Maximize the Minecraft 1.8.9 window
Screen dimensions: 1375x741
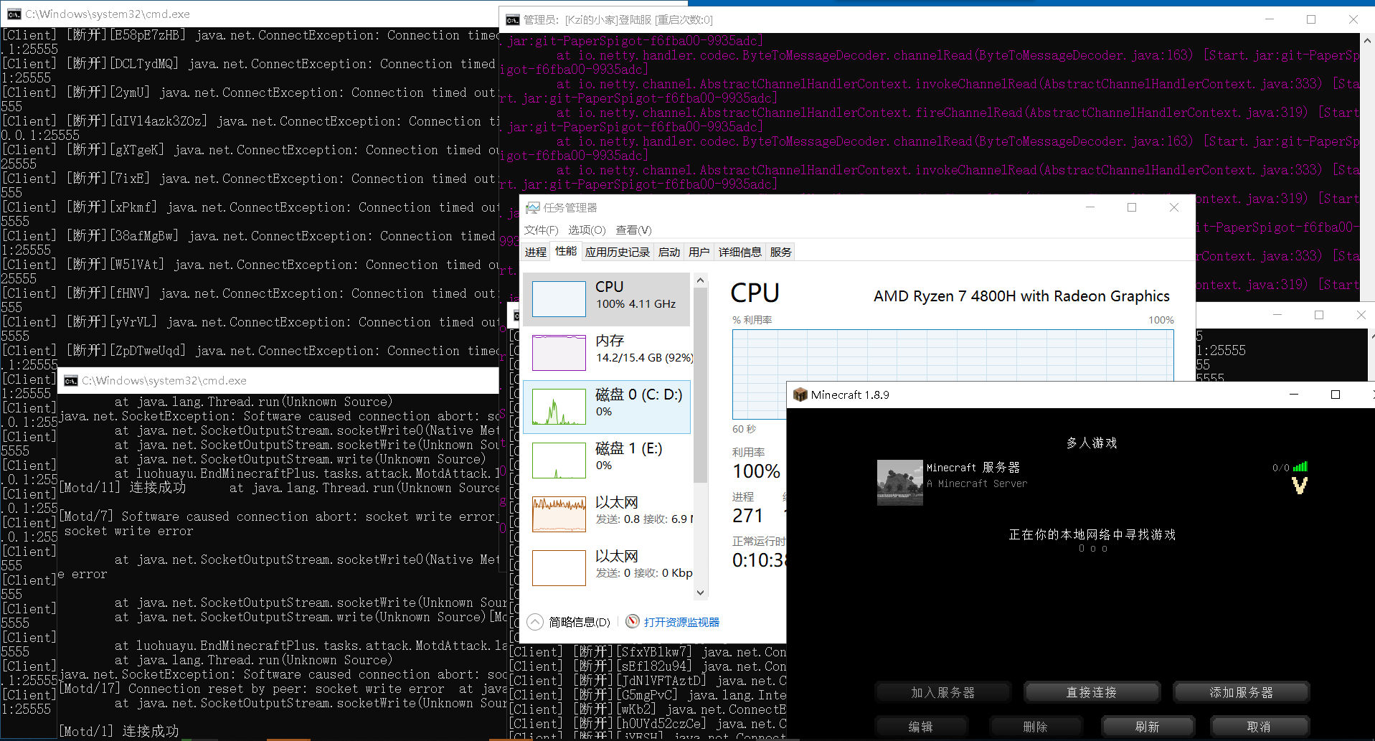coord(1336,395)
